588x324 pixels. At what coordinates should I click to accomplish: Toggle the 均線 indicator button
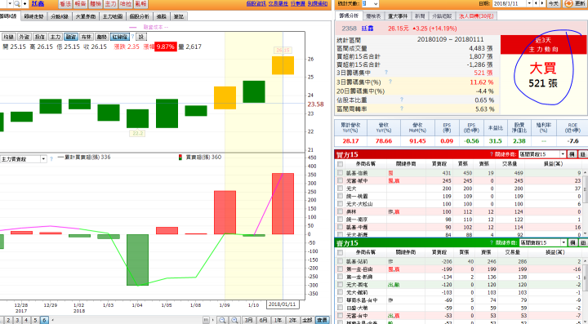point(8,37)
